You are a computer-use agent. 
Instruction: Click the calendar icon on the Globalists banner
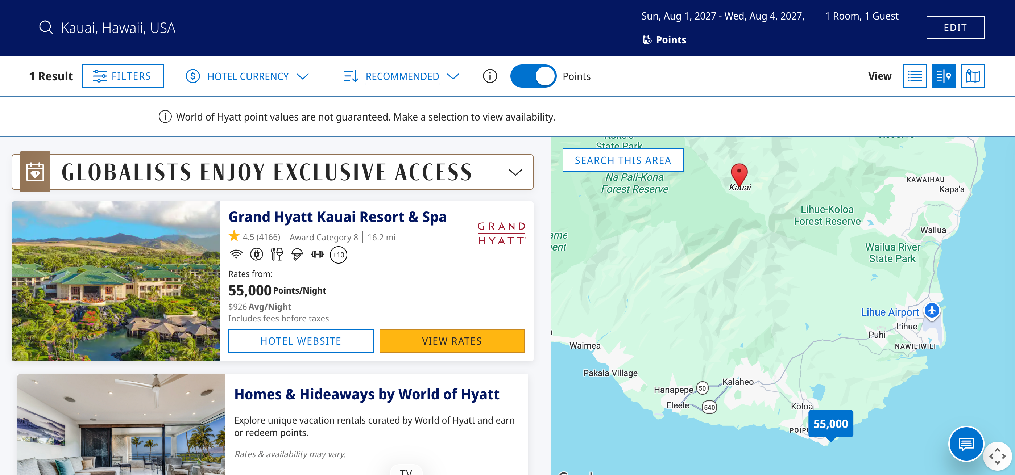(35, 172)
